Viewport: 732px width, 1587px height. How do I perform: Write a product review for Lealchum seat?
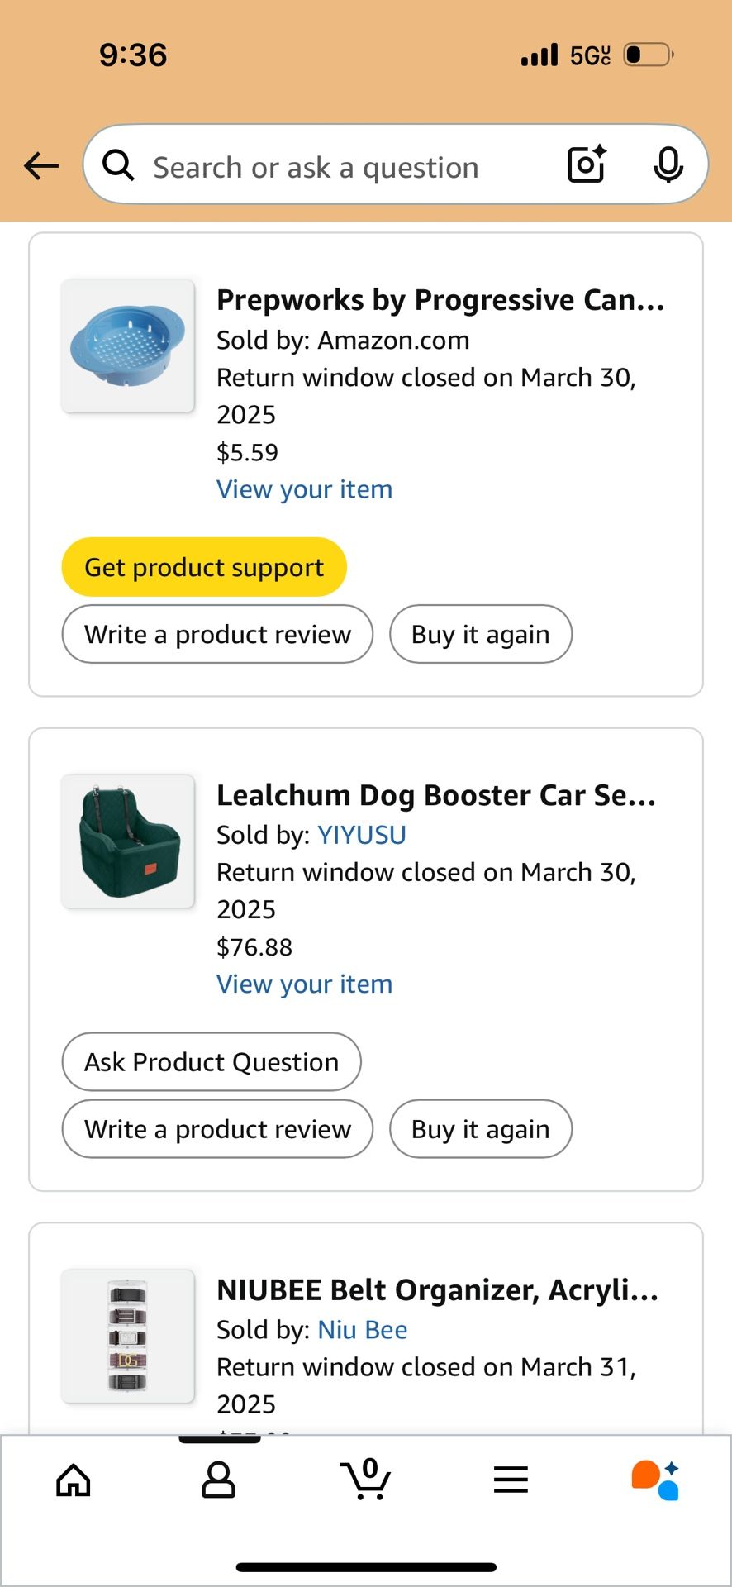[217, 1129]
